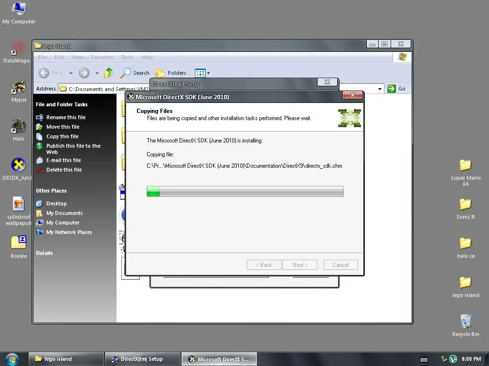The height and width of the screenshot is (366, 489).
Task: Click the uTorrent tray icon
Action: point(453,359)
